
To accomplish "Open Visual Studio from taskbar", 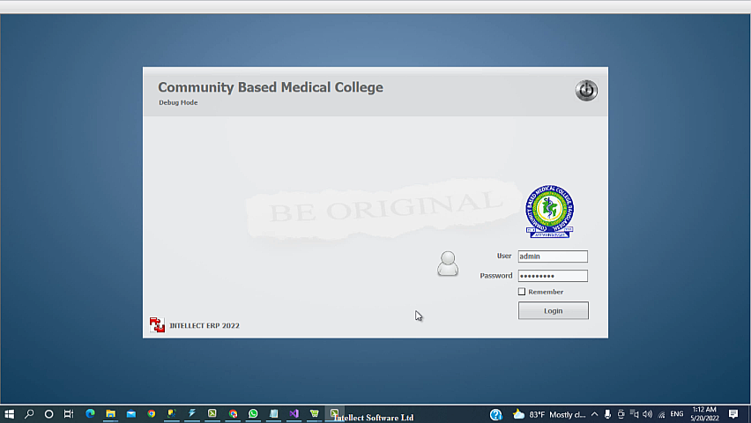I will click(294, 414).
